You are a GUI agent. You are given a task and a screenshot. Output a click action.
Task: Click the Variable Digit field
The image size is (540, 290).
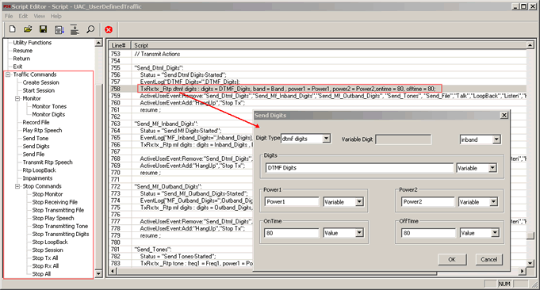coord(403,139)
